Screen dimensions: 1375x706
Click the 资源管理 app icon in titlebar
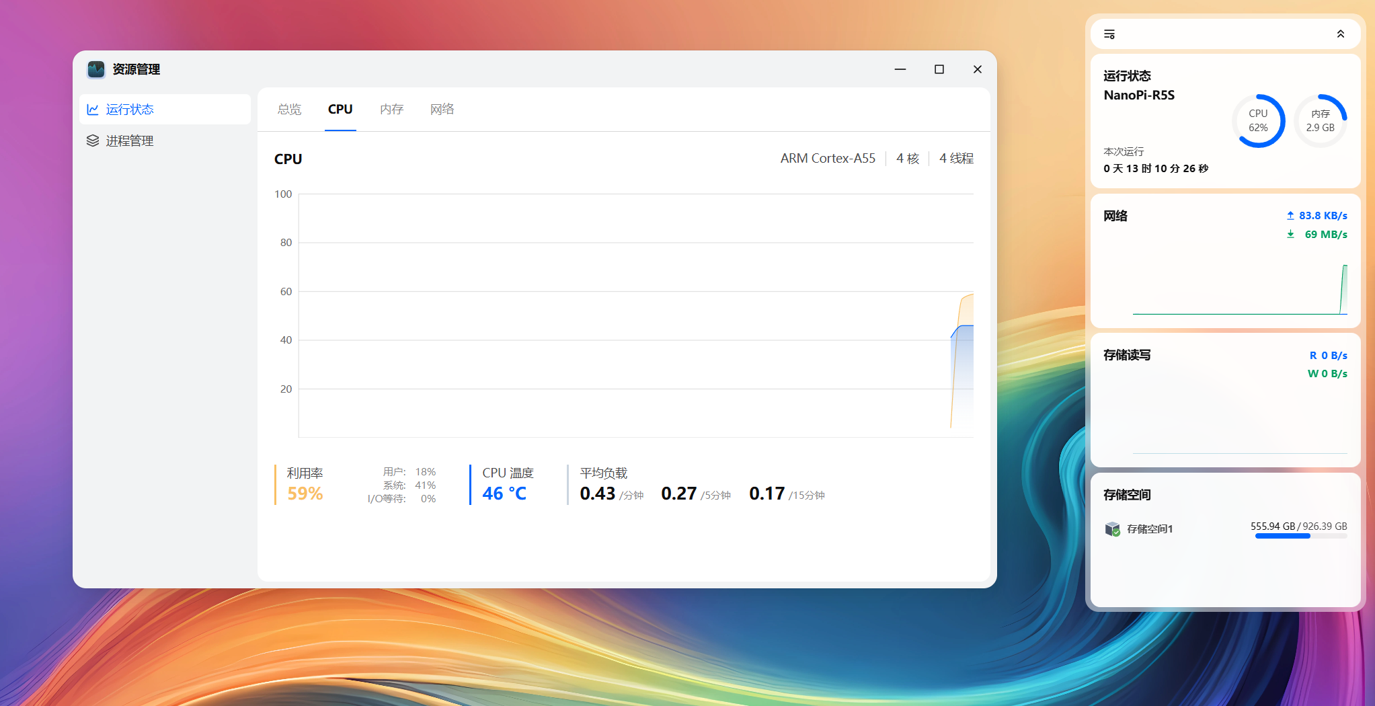coord(96,69)
